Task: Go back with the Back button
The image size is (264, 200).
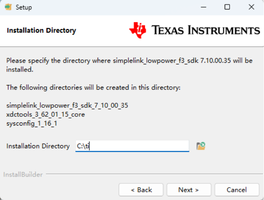Action: 141,190
